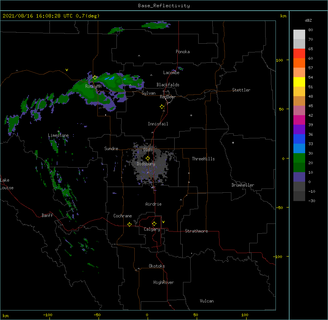Click the asterisk marker east of Innisfail

coord(191,115)
